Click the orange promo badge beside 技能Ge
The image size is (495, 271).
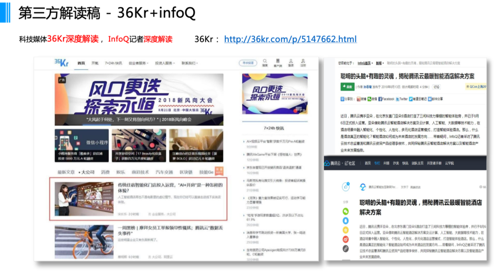point(219,171)
